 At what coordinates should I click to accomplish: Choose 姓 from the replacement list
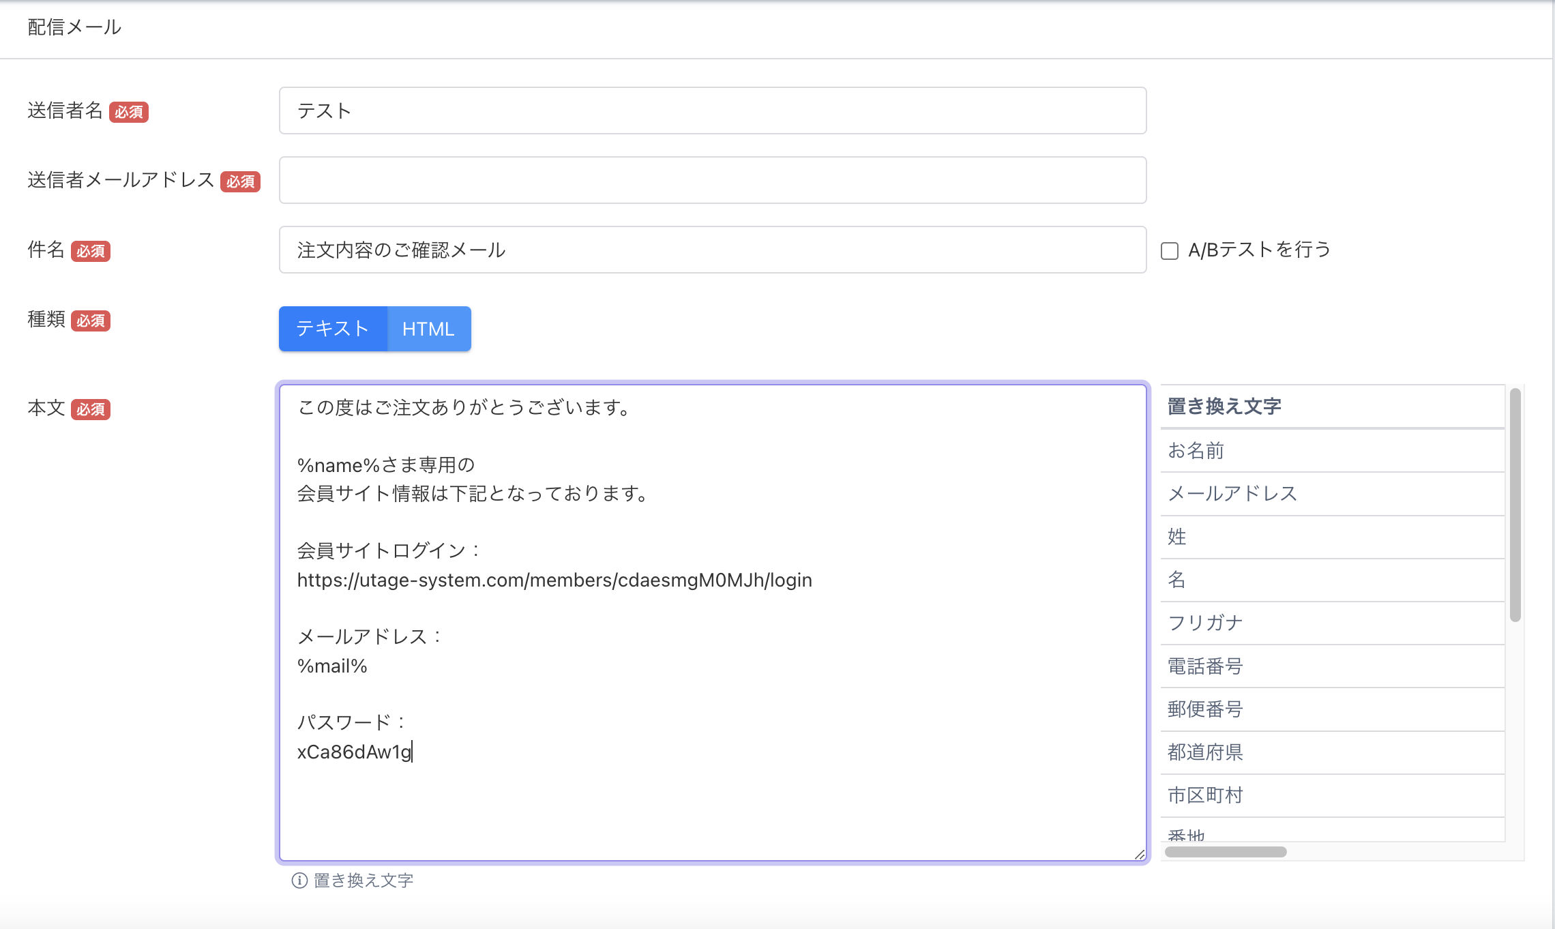1177,537
